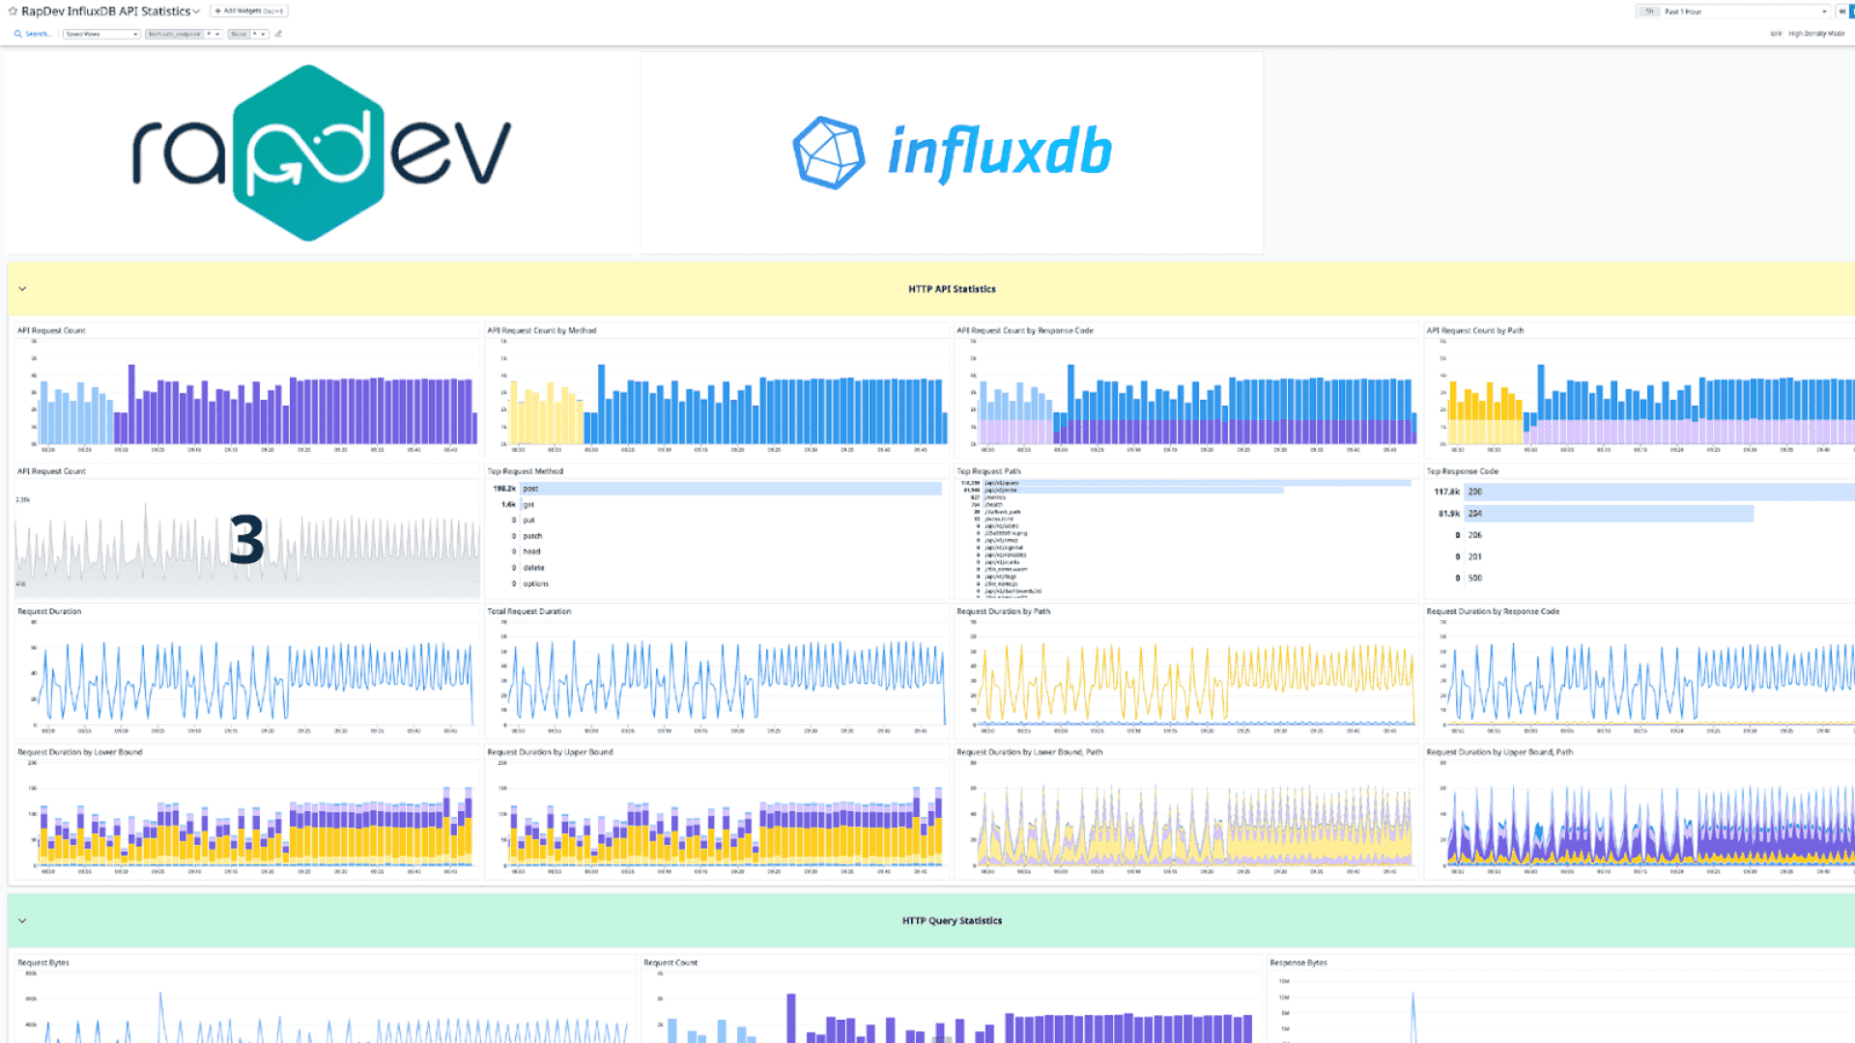Click the edit pencil icon next to variables
Screen dimensions: 1855x1043
pos(278,34)
